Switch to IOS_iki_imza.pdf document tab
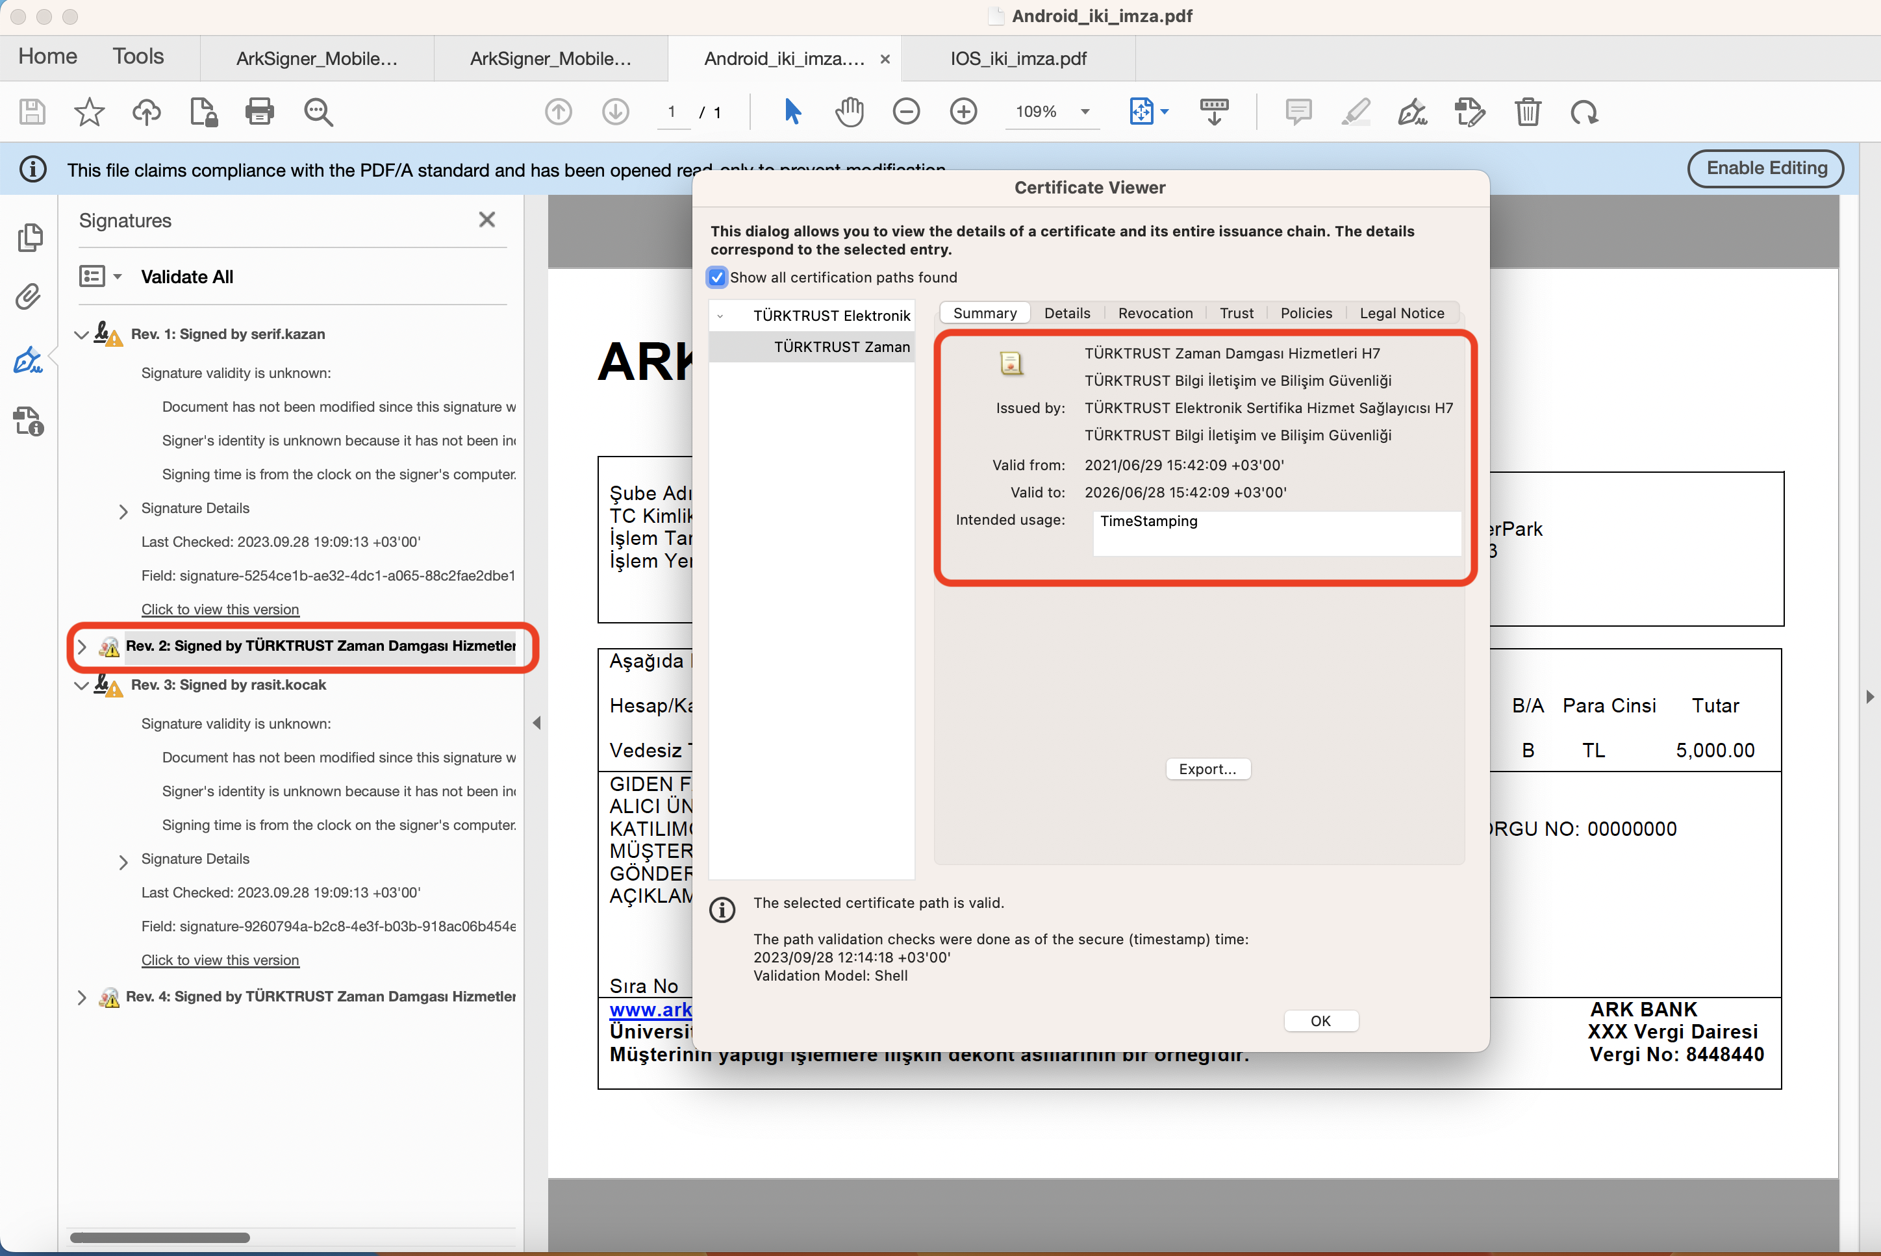This screenshot has height=1256, width=1881. coord(1018,58)
